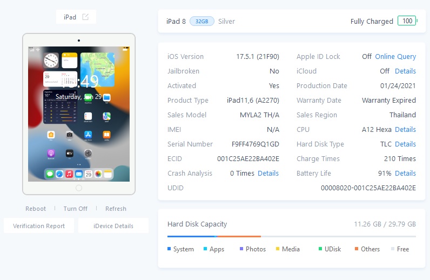Open CPU Details link

[x=405, y=129]
